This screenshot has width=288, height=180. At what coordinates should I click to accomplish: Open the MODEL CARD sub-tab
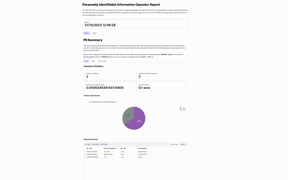[102, 61]
